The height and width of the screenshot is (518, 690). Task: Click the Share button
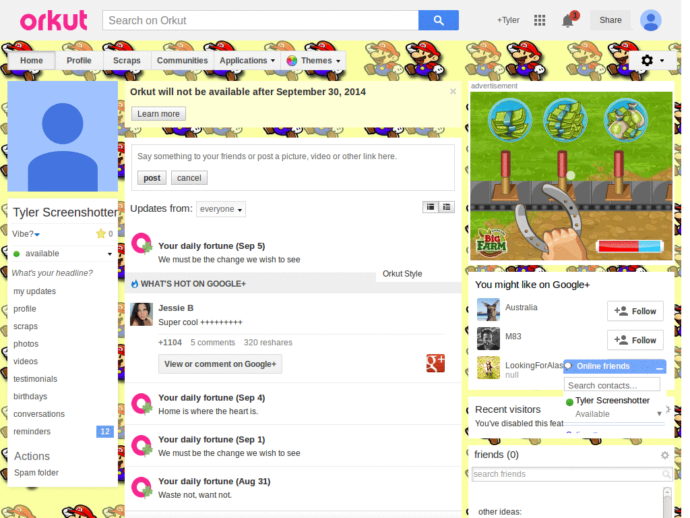point(610,20)
